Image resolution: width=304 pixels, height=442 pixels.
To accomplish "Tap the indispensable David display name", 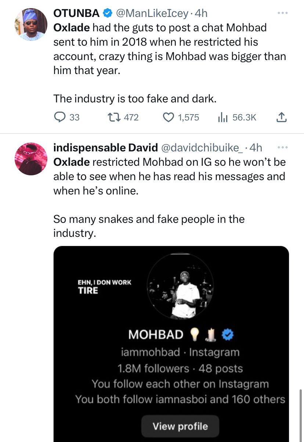I will 105,148.
